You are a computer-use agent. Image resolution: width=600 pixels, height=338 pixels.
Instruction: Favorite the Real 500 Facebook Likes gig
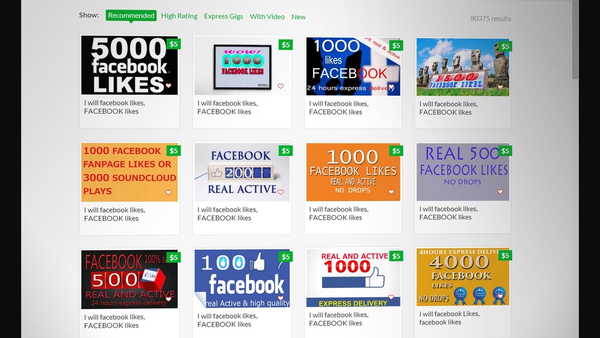[500, 192]
